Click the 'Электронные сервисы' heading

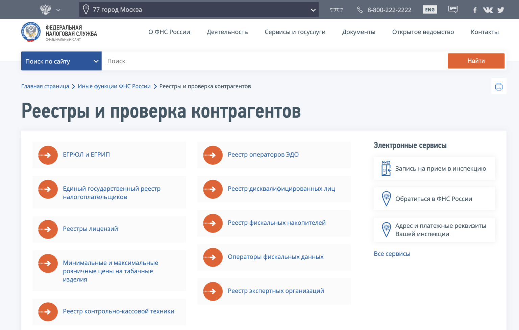pos(410,145)
